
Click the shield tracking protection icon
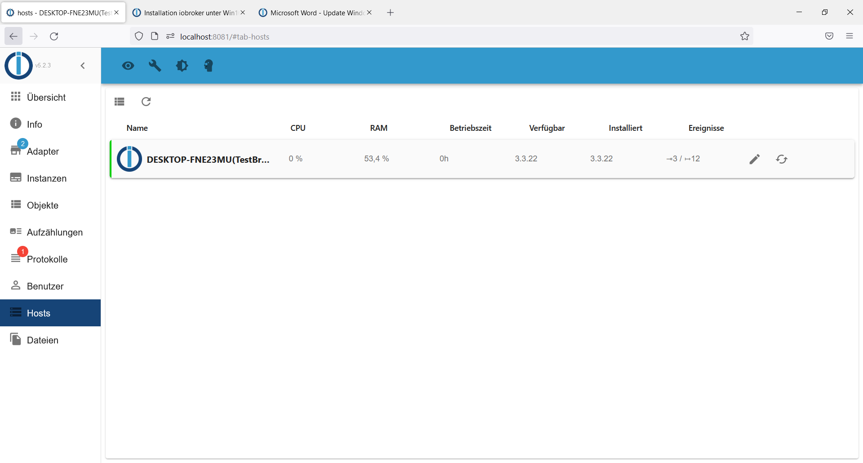pyautogui.click(x=139, y=36)
